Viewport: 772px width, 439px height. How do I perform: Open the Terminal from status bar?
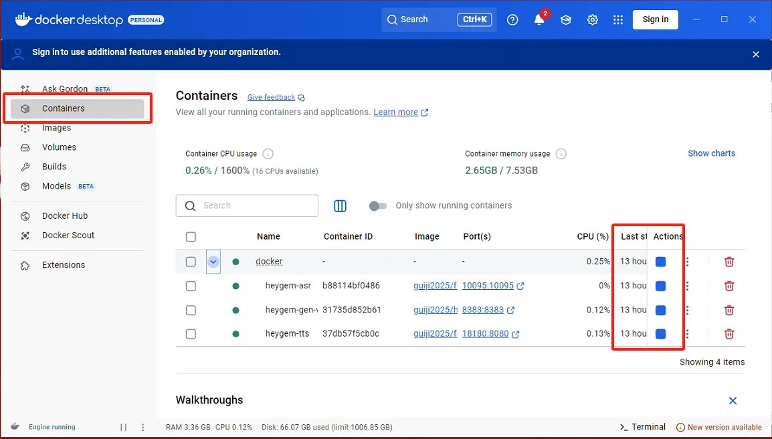pyautogui.click(x=642, y=427)
